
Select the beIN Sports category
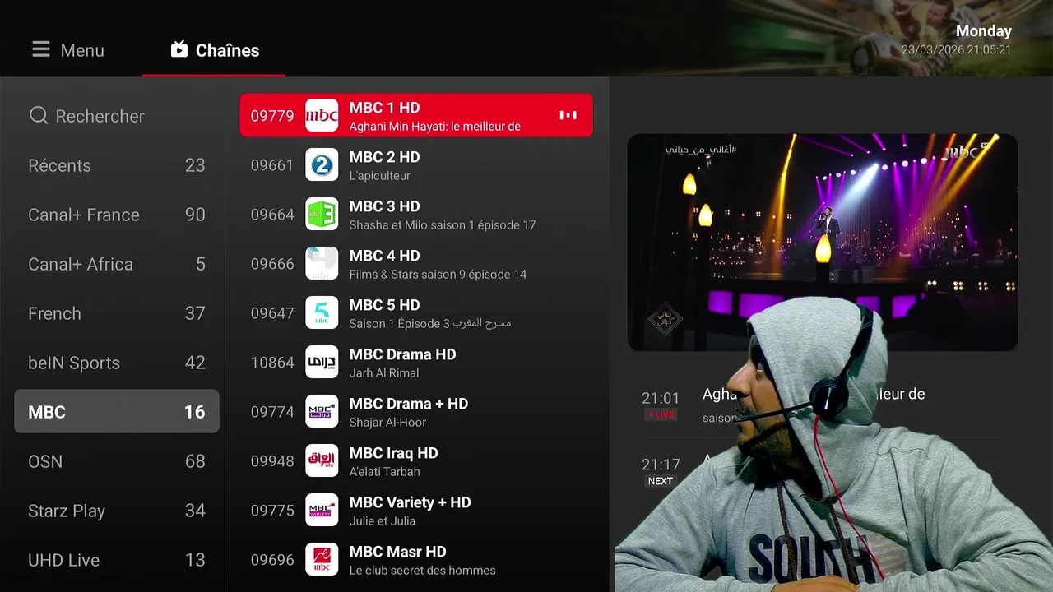(x=117, y=363)
